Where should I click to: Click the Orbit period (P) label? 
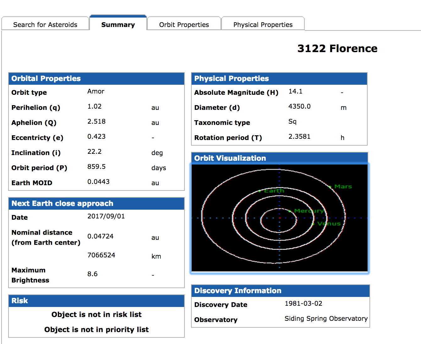click(x=39, y=168)
